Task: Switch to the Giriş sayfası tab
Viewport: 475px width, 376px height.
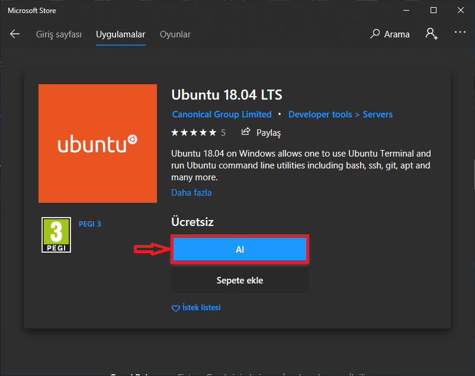Action: pos(59,34)
